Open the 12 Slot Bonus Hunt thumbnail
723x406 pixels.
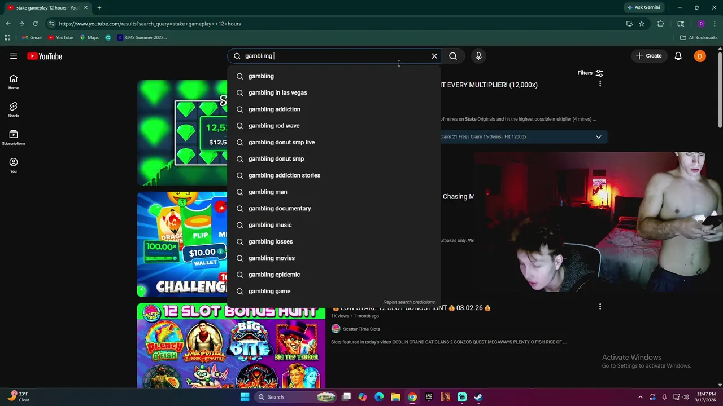point(231,346)
